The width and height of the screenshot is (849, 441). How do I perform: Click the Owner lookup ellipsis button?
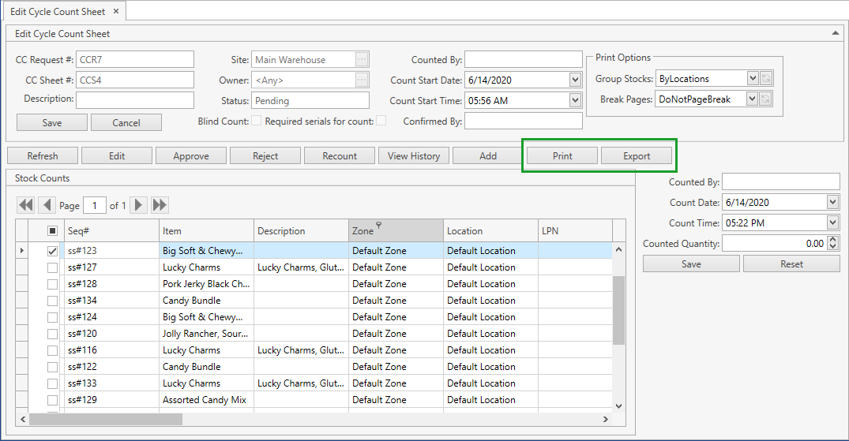coord(362,80)
